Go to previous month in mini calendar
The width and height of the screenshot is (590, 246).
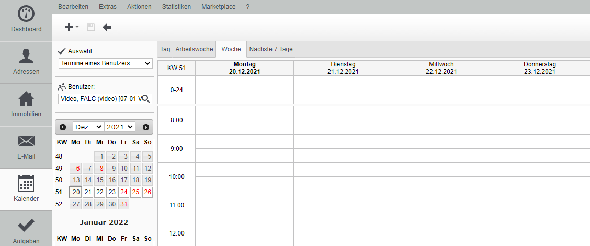(x=63, y=127)
